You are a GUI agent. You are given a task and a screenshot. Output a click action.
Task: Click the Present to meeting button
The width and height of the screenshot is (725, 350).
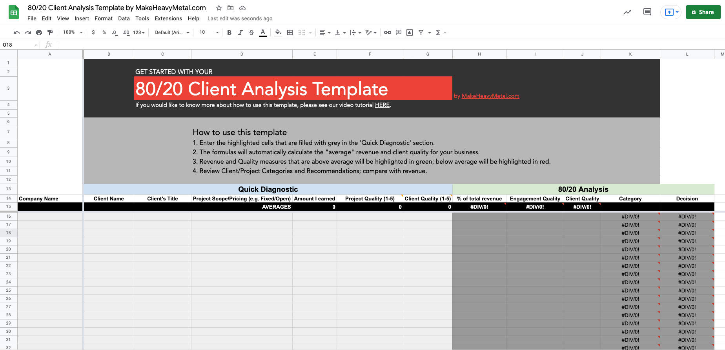coord(671,12)
